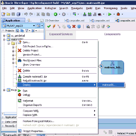
Task: Collapse the matmas01 project node
Action: 4,39
